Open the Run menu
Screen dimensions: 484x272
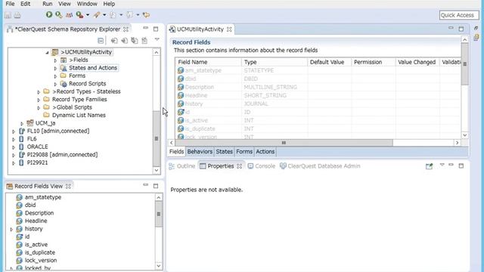[47, 4]
